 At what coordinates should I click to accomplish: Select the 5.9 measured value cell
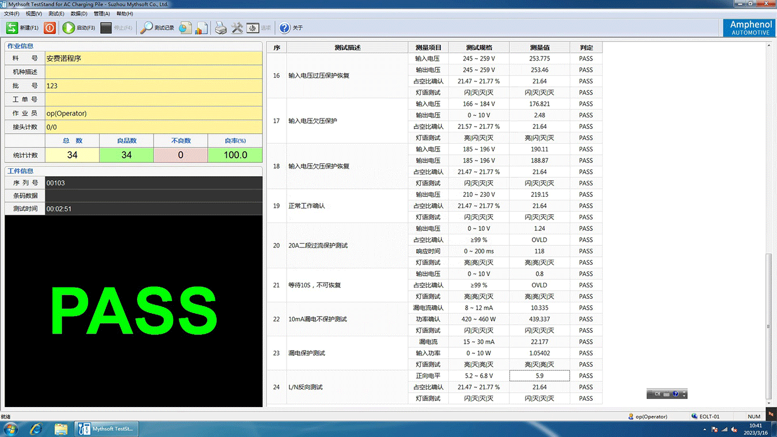[539, 376]
